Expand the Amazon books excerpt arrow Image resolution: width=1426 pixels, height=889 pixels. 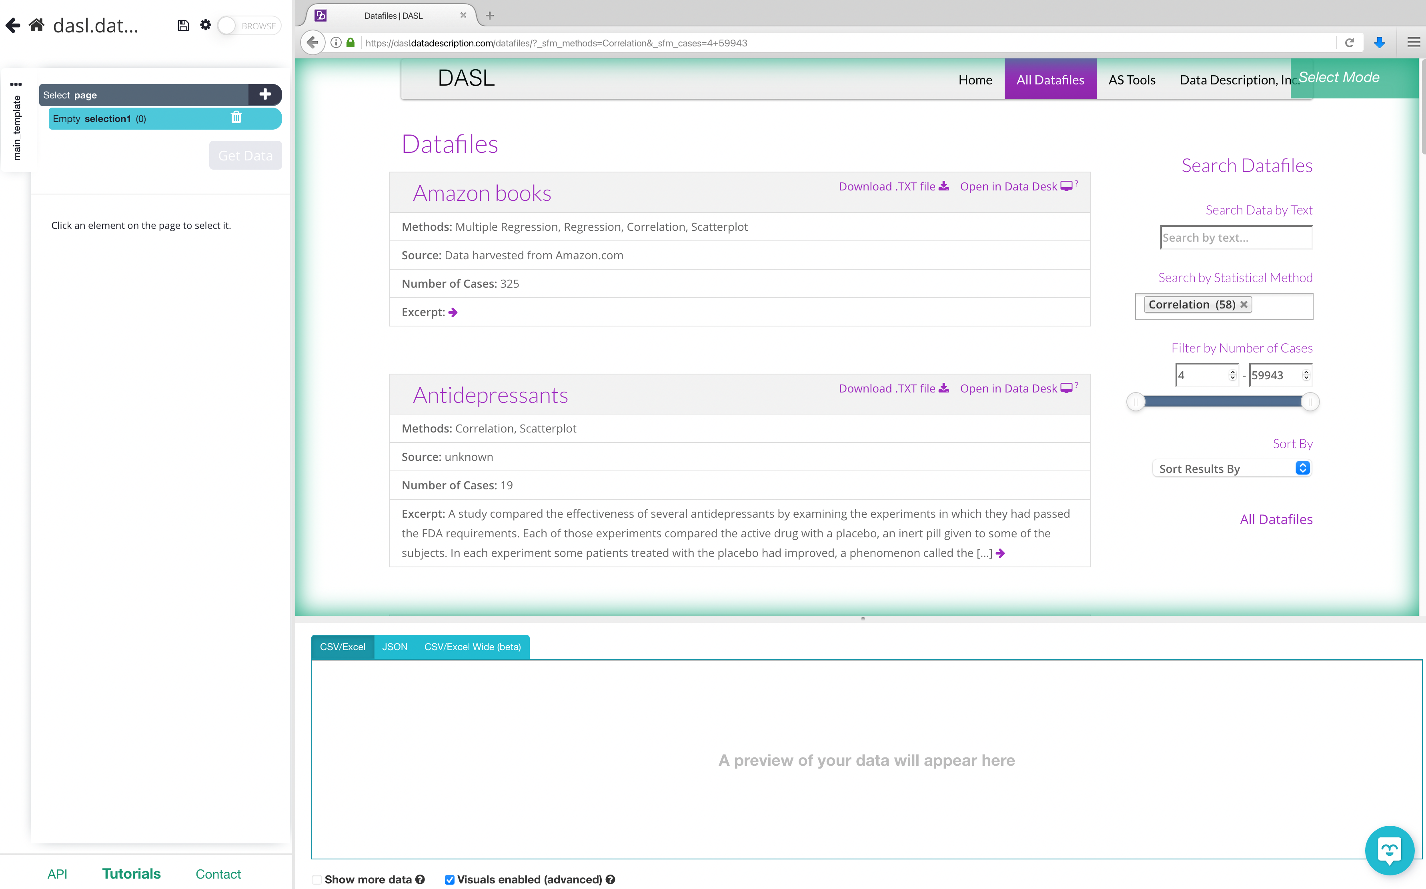click(453, 312)
